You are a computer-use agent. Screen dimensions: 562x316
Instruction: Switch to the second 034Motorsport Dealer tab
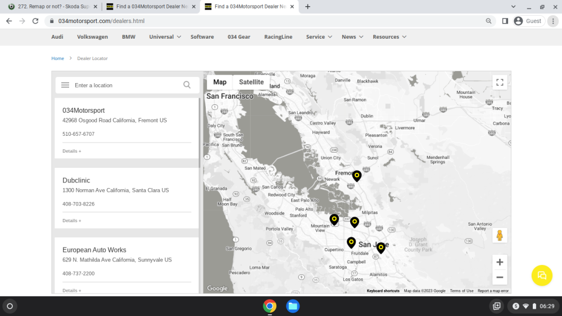(x=151, y=6)
